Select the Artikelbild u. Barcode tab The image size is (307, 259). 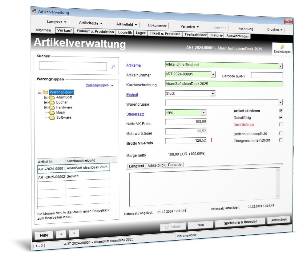164,165
